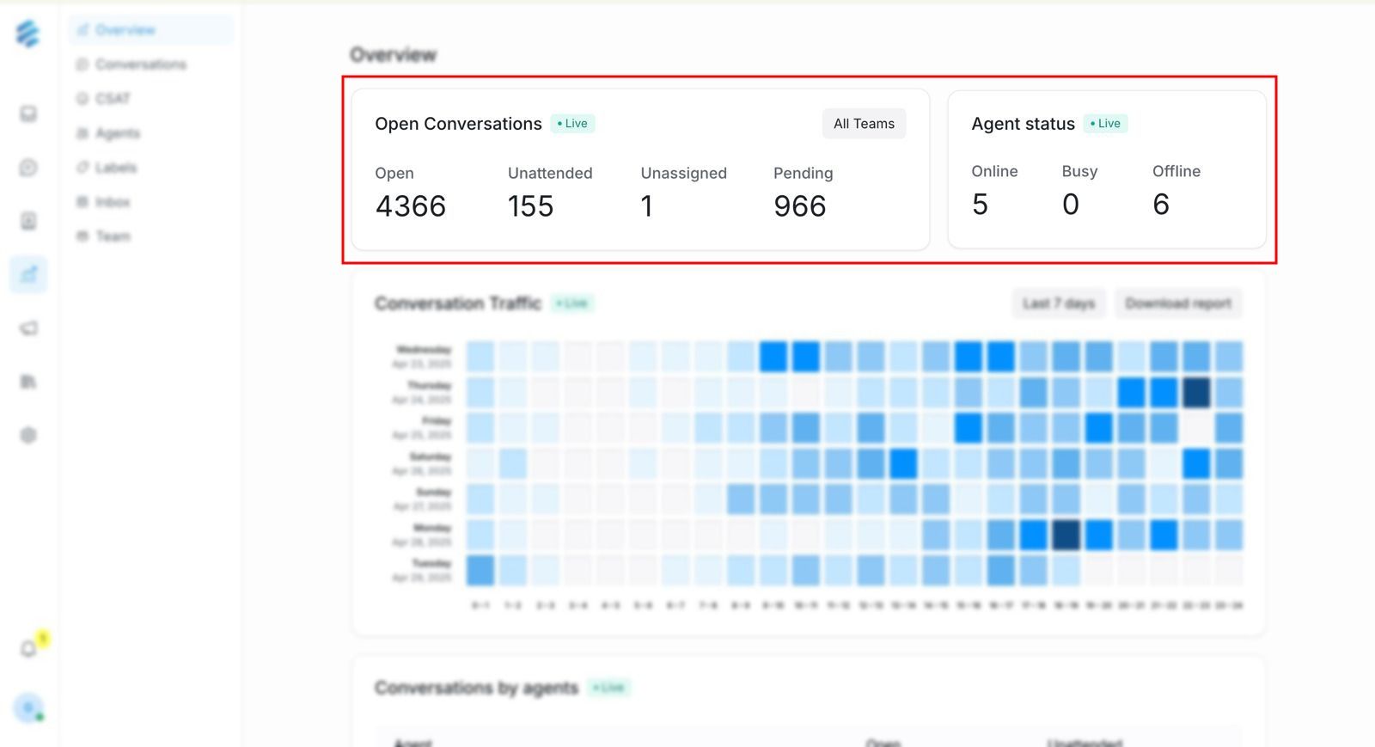Viewport: 1375px width, 747px height.
Task: Click the Offline label in Agent status
Action: coord(1176,171)
